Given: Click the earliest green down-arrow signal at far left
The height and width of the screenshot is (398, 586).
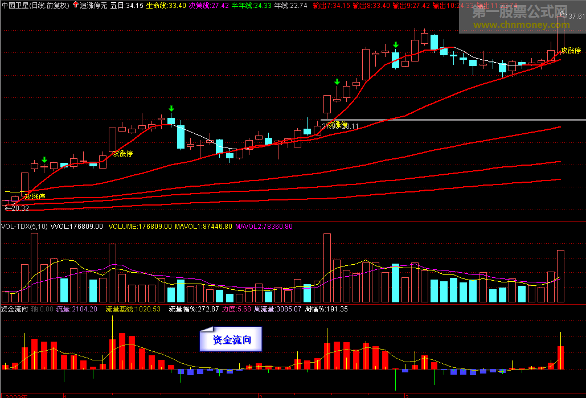Looking at the screenshot, I should 44,160.
